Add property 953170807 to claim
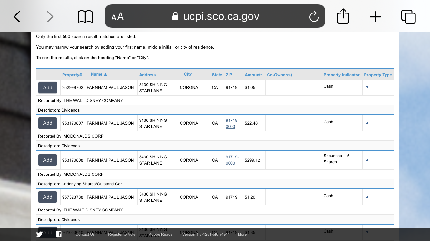 coord(48,123)
